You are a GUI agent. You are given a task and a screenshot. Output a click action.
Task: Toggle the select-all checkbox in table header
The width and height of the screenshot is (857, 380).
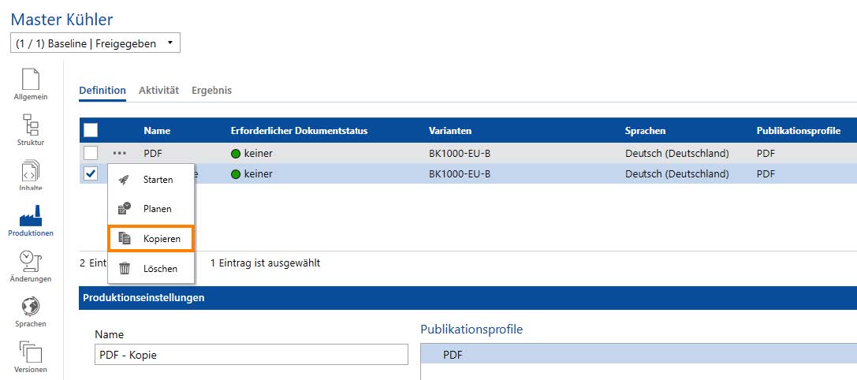(91, 130)
